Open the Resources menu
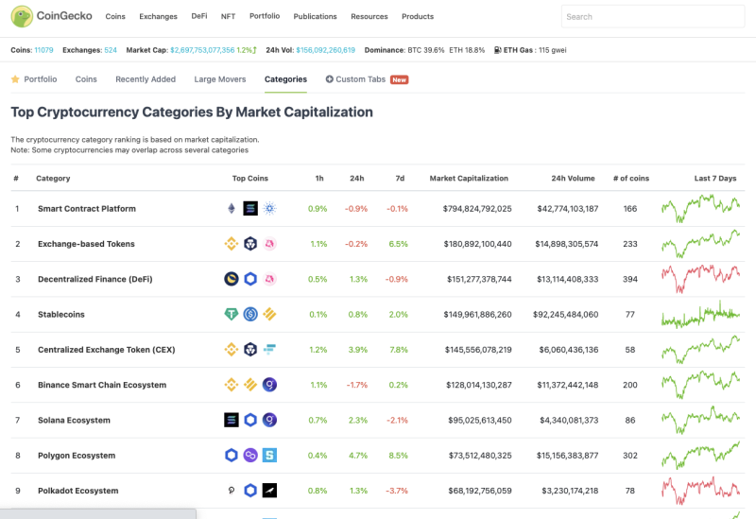 tap(369, 16)
